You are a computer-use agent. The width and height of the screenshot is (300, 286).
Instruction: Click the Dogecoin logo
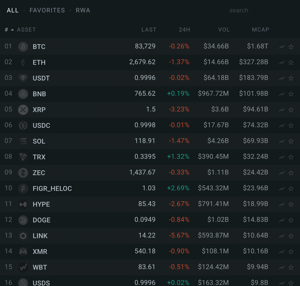(x=23, y=220)
